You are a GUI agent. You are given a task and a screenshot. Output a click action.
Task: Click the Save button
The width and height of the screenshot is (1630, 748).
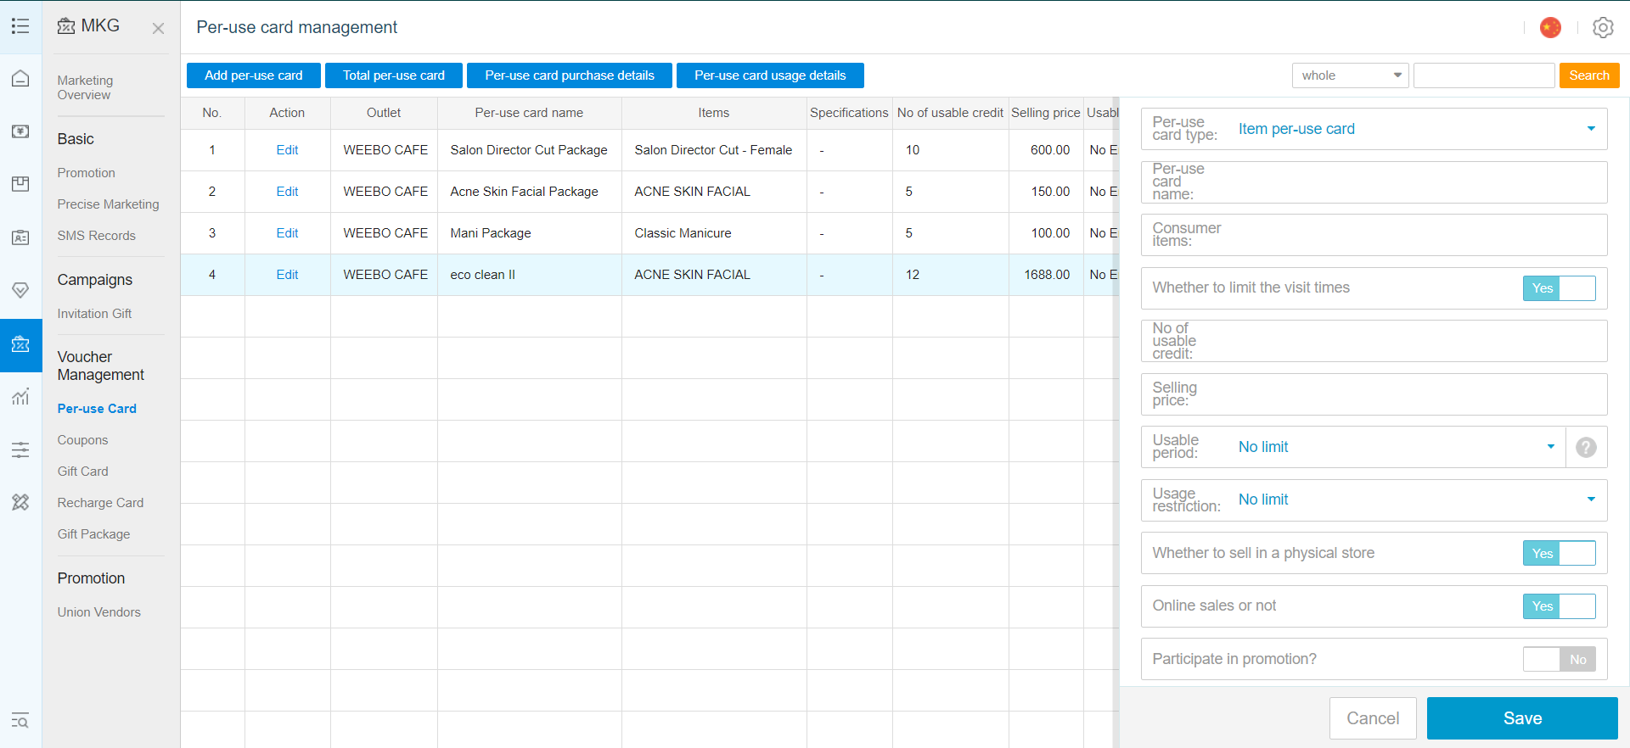1522,718
